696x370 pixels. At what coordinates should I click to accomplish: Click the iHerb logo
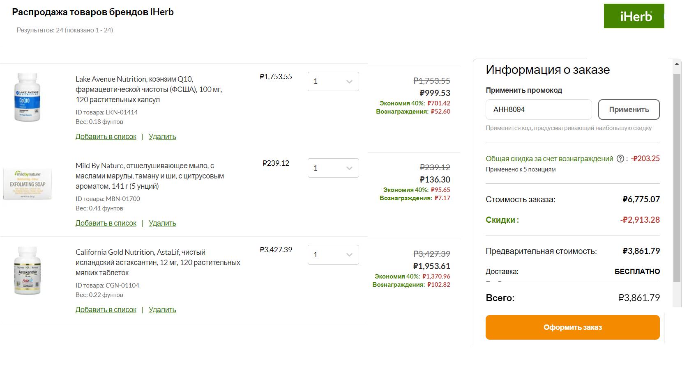pyautogui.click(x=634, y=16)
